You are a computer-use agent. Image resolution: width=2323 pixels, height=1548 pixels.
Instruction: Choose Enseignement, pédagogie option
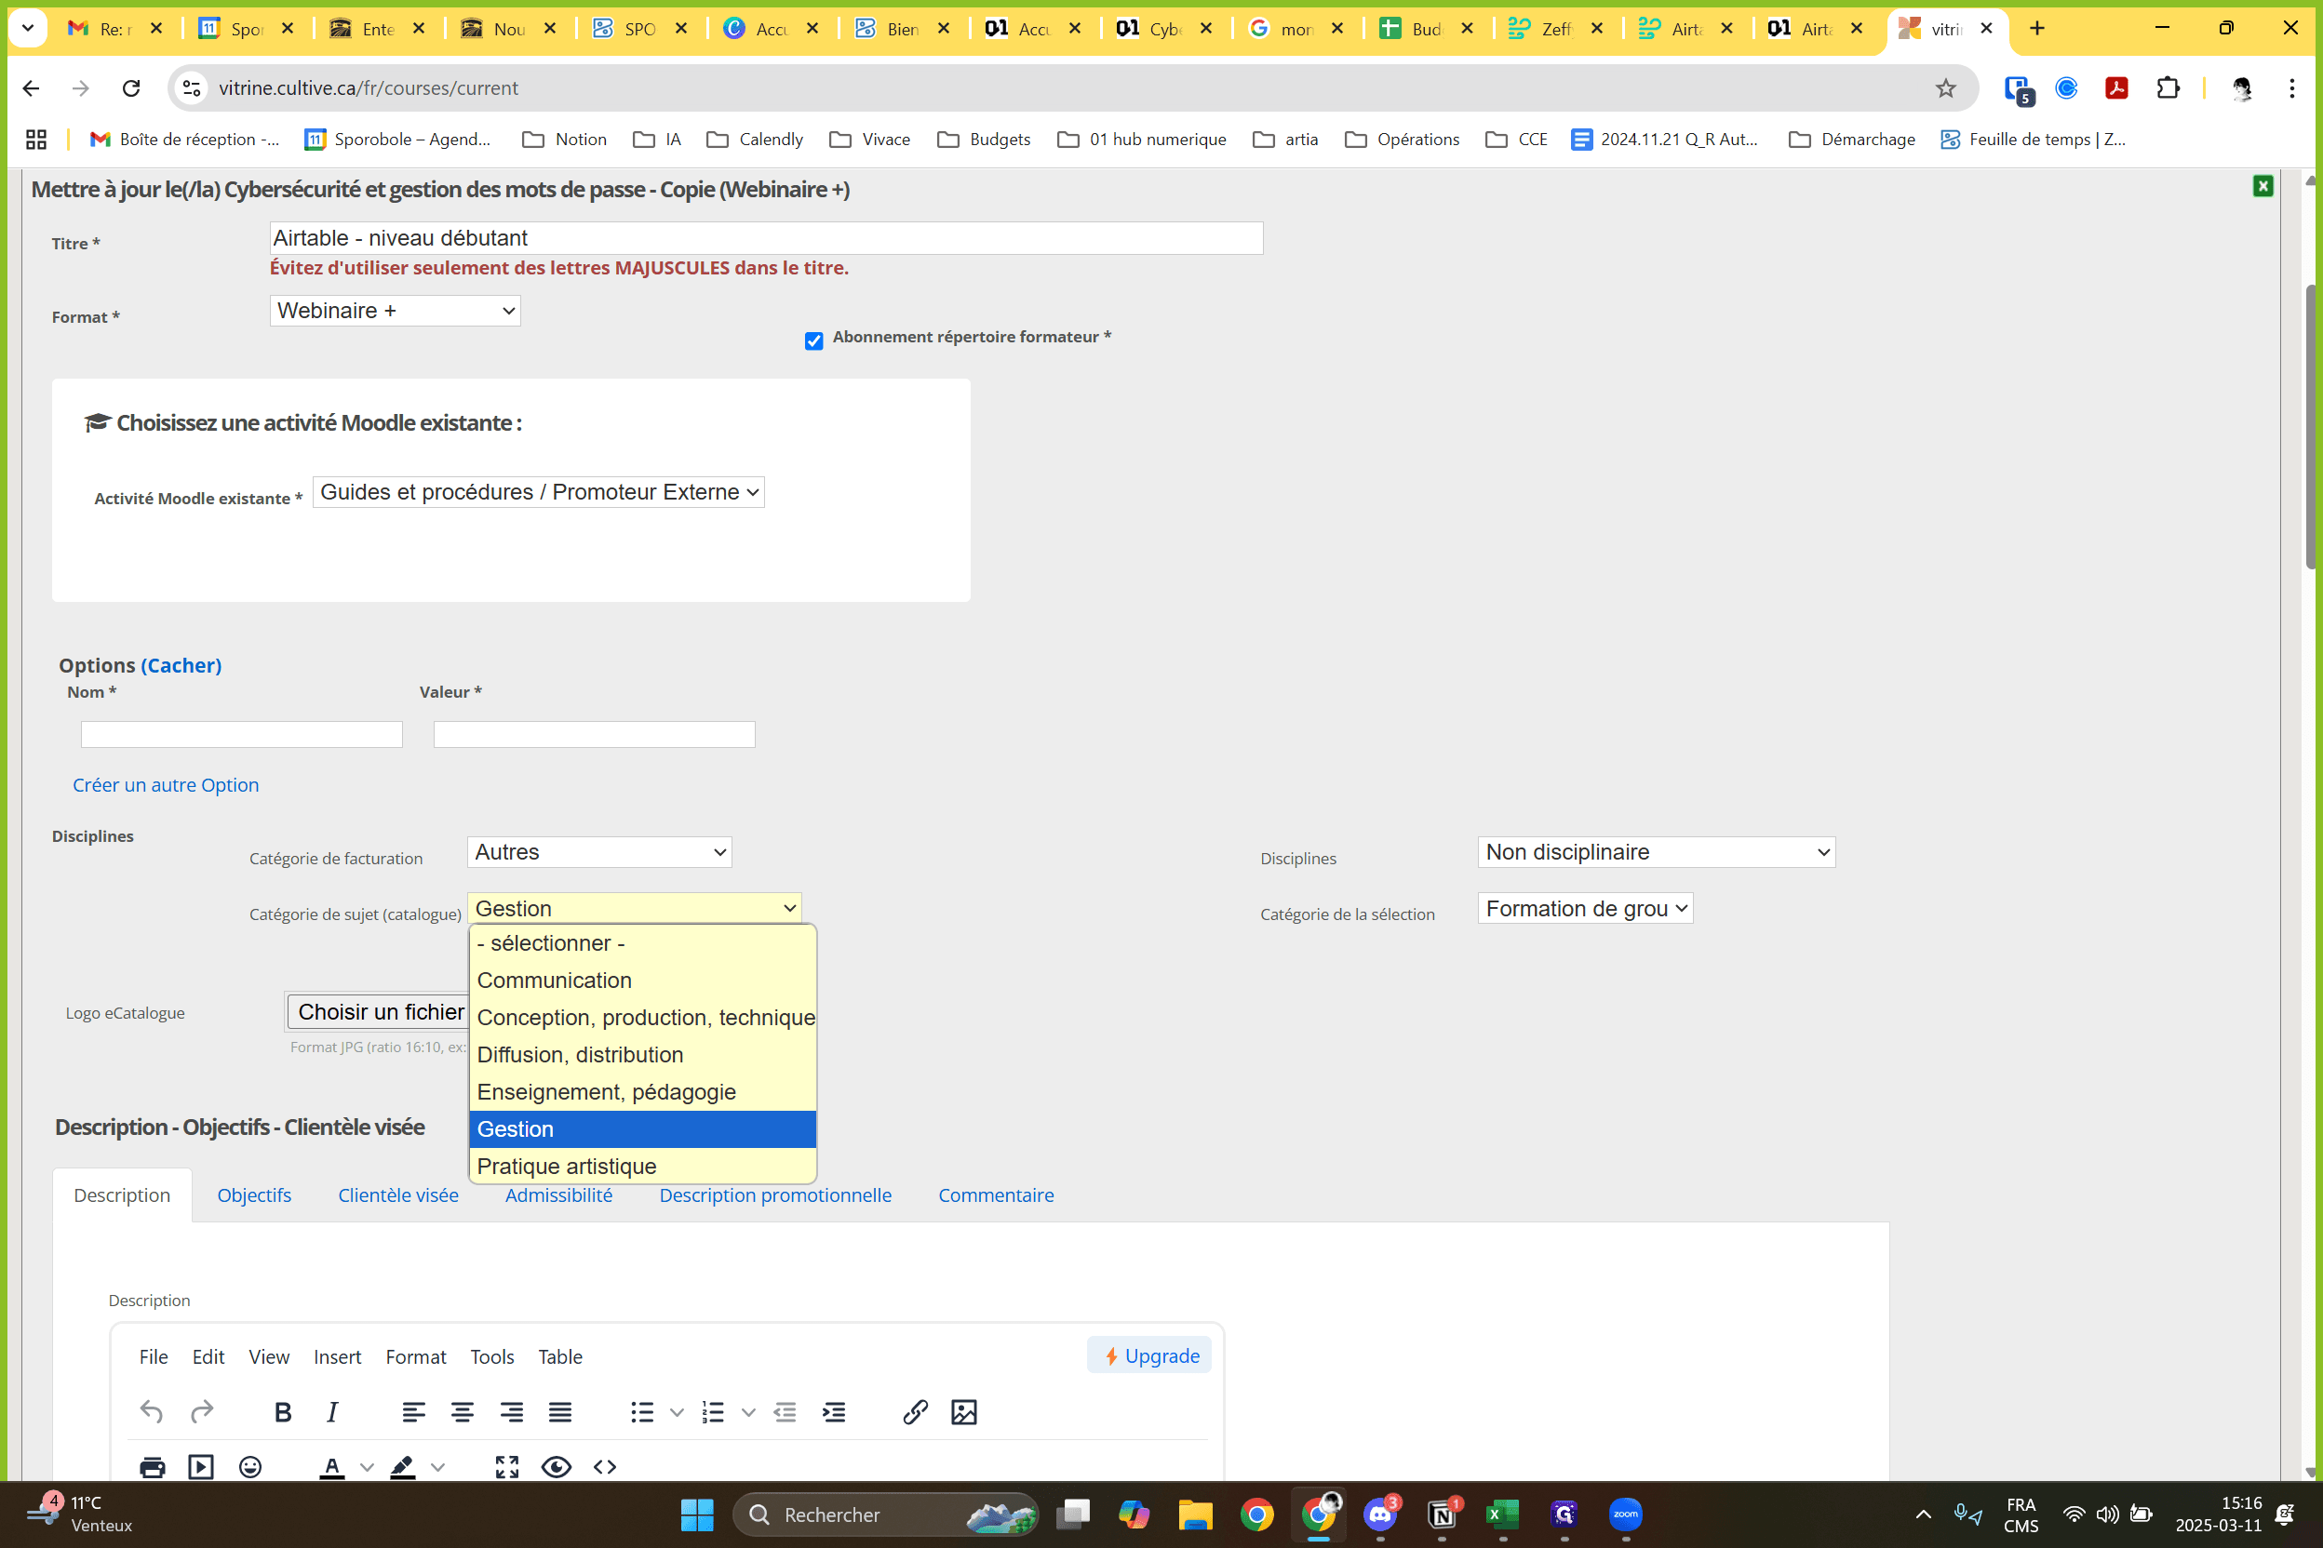pyautogui.click(x=643, y=1092)
